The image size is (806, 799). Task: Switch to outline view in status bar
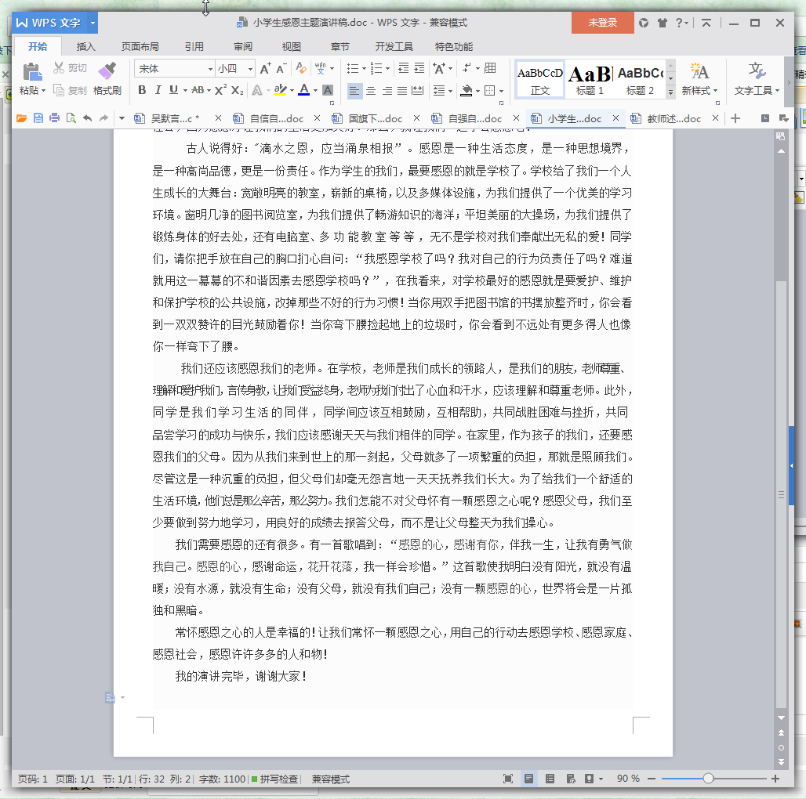(x=550, y=779)
